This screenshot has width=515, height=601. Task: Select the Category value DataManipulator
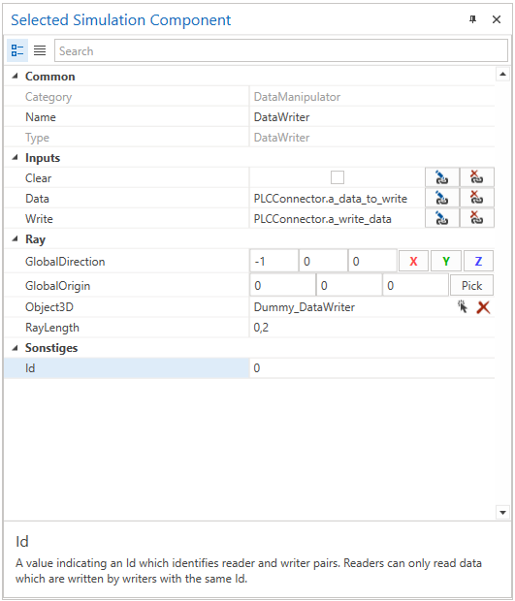tap(297, 97)
